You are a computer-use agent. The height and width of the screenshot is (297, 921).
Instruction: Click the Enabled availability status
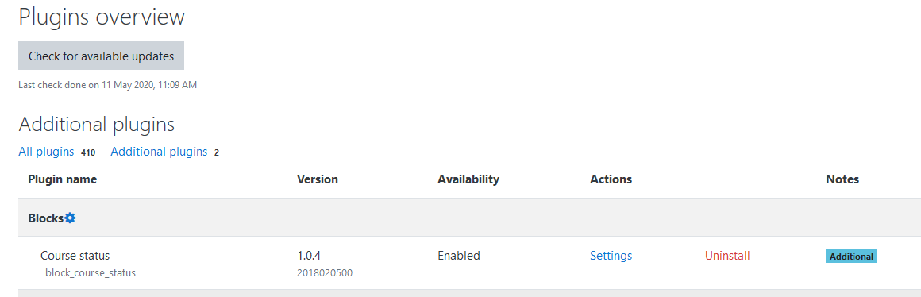click(459, 256)
